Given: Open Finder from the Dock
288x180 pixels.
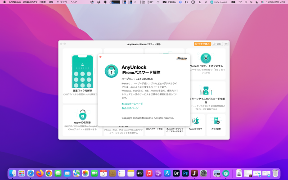Looking at the screenshot, I should (x=13, y=173).
